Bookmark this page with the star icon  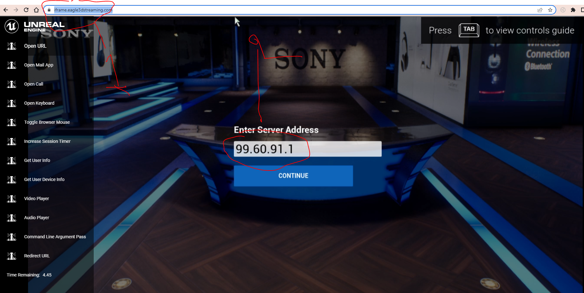tap(550, 10)
